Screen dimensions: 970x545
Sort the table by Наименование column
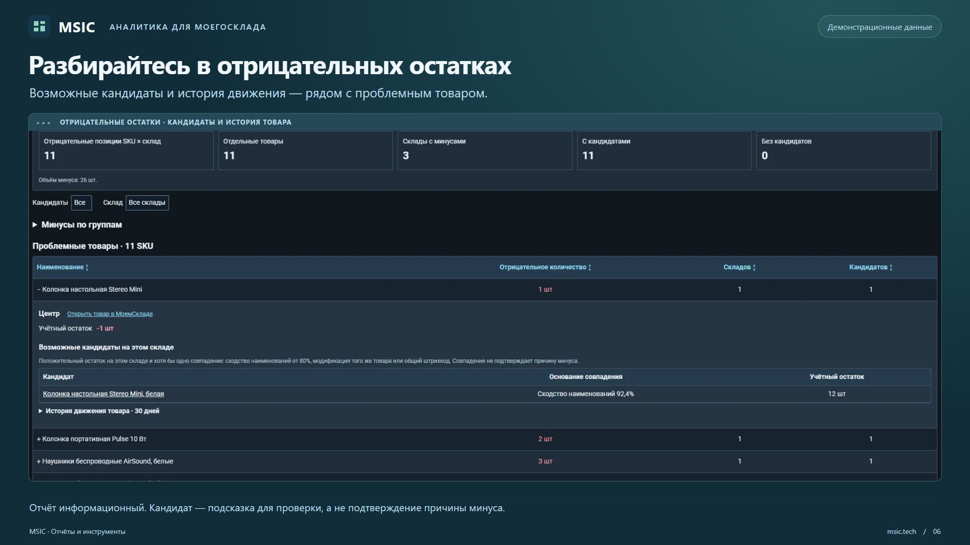(63, 267)
